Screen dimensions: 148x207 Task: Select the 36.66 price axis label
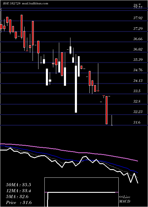(138, 39)
